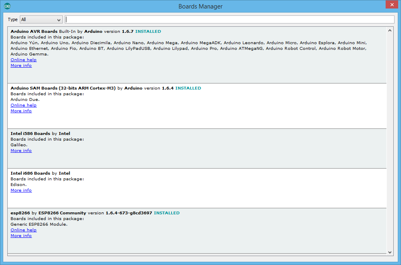The width and height of the screenshot is (401, 265).
Task: Select the Intel i586 Boards entry title
Action: [x=30, y=133]
